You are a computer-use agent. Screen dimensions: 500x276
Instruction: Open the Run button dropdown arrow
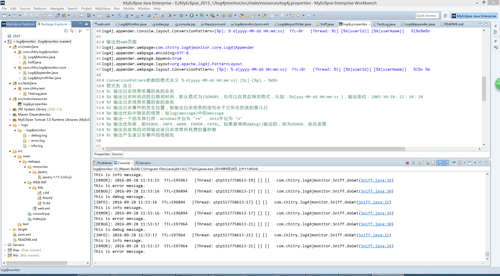pyautogui.click(x=197, y=16)
